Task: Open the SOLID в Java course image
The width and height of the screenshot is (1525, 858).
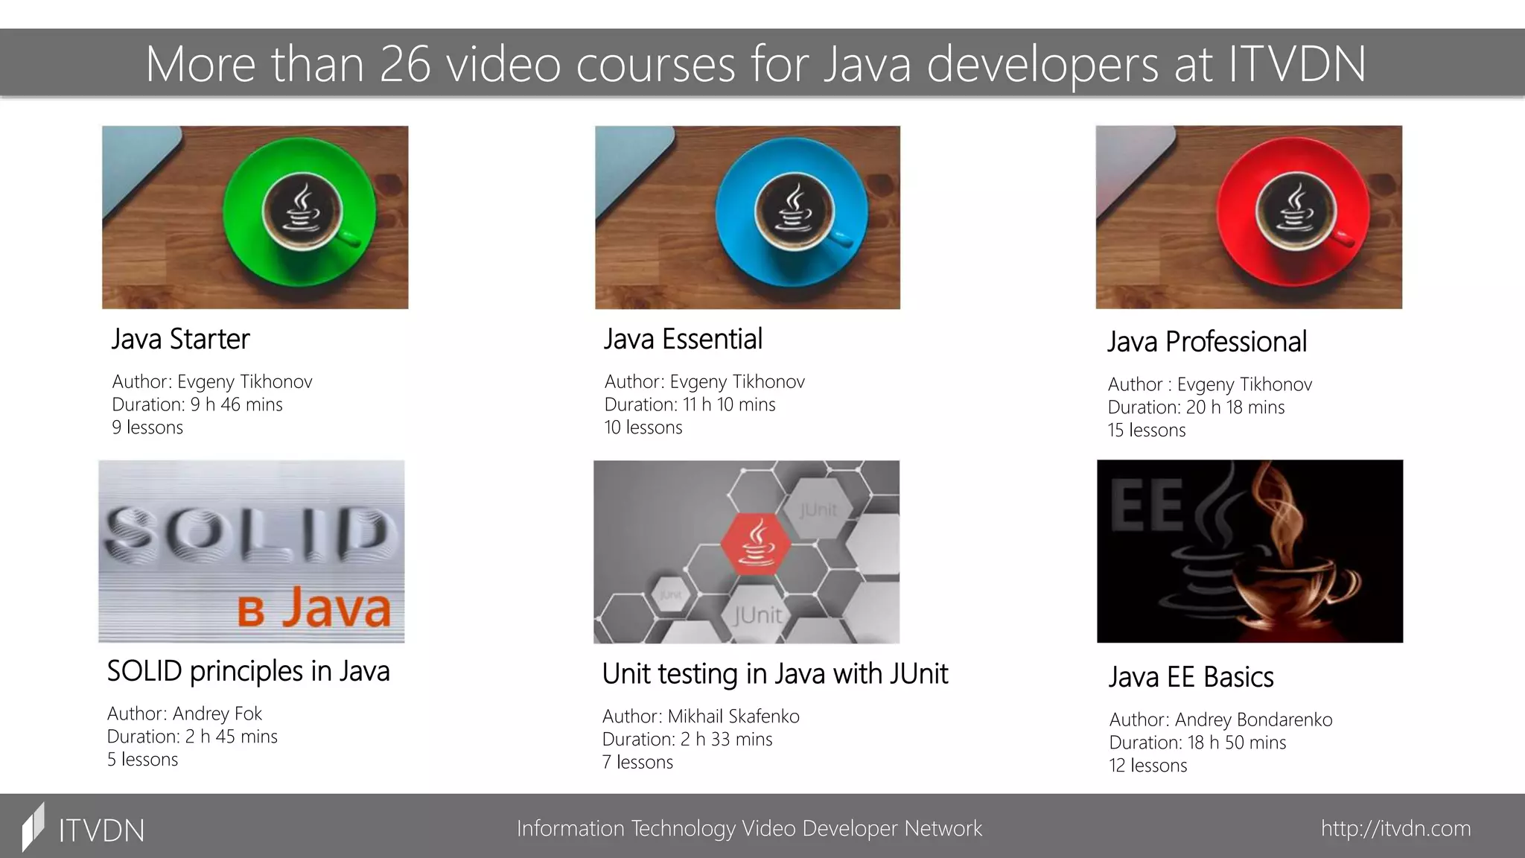Action: [x=252, y=551]
